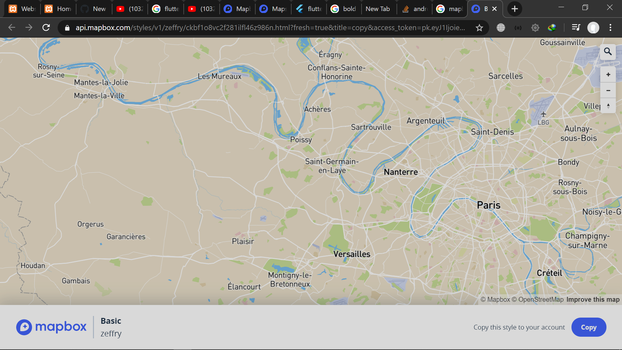The height and width of the screenshot is (350, 622).
Task: Click the Mapbox logo
Action: pyautogui.click(x=52, y=327)
